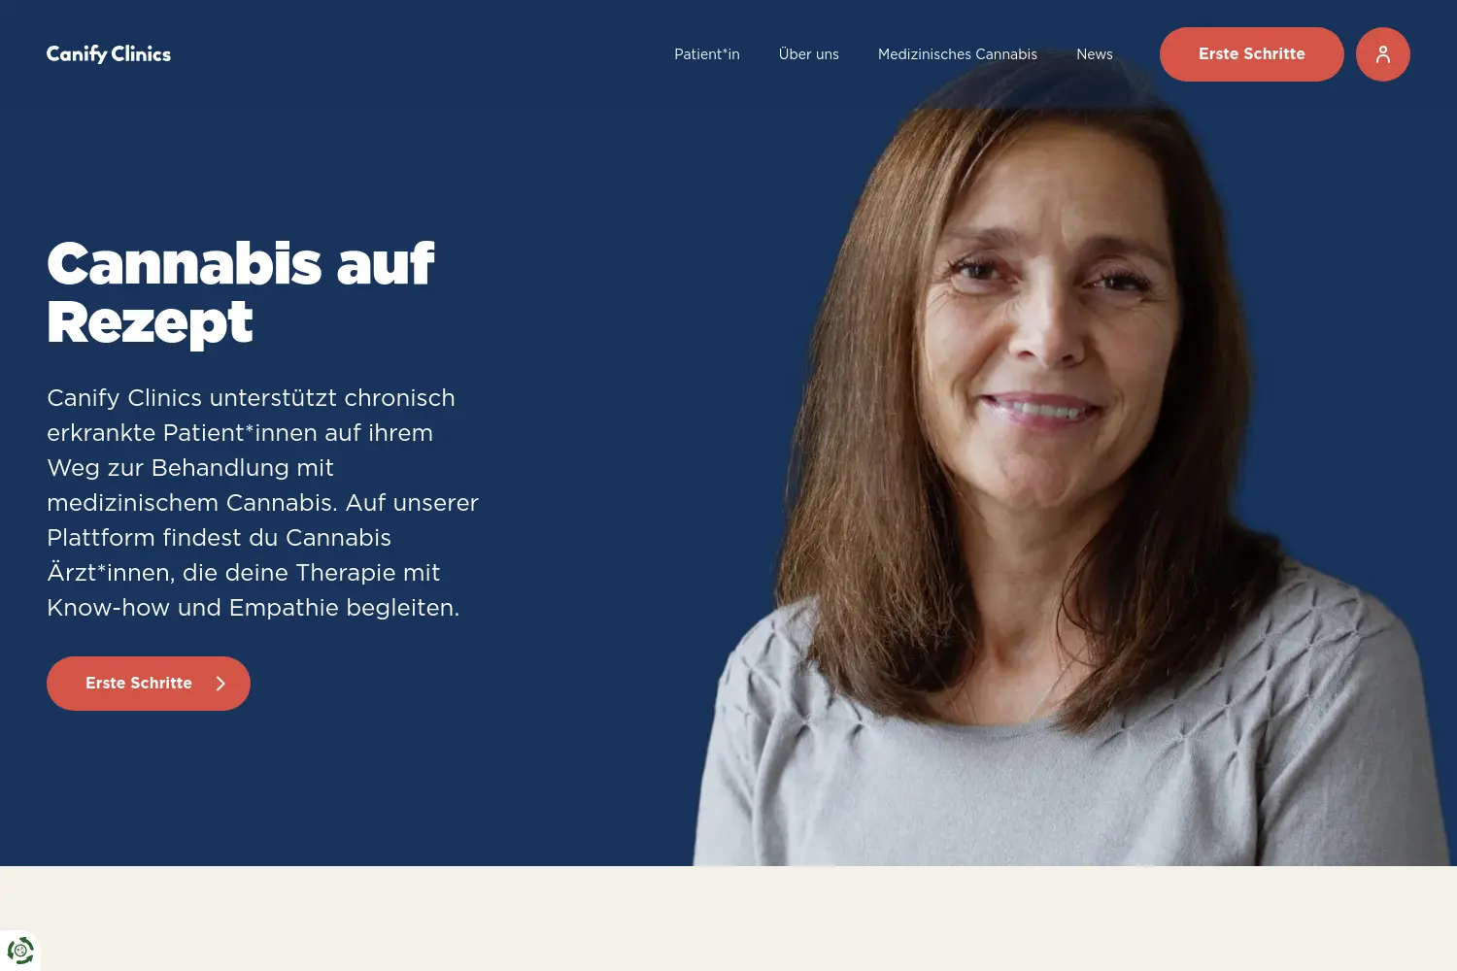Screen dimensions: 1457x971
Task: Go to the Über uns page
Action: coord(809,54)
